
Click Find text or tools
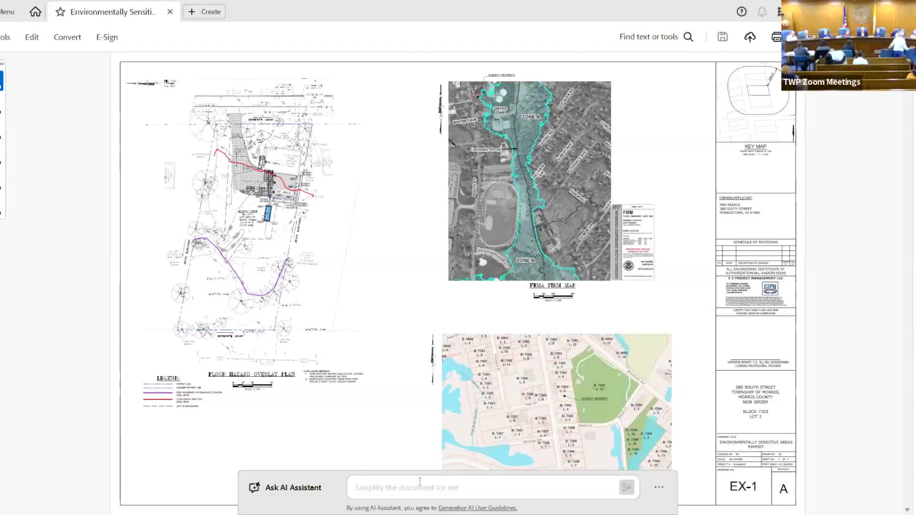click(648, 37)
